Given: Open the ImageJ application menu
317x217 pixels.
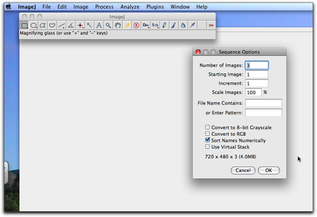Looking at the screenshot, I should pos(27,7).
